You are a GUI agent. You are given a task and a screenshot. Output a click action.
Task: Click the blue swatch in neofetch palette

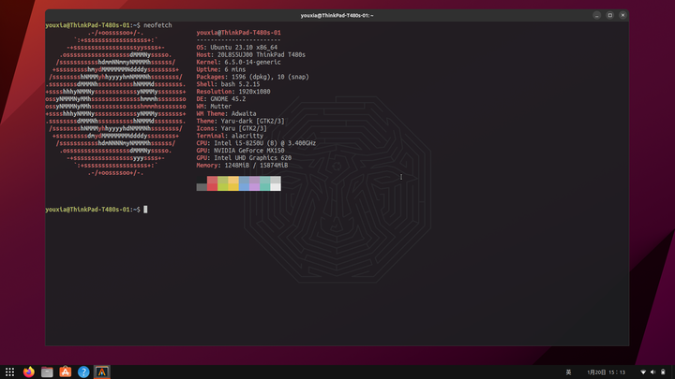click(244, 183)
